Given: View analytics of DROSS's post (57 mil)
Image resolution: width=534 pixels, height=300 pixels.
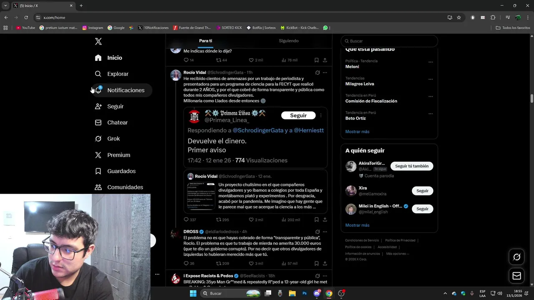Looking at the screenshot, I should pyautogui.click(x=290, y=263).
